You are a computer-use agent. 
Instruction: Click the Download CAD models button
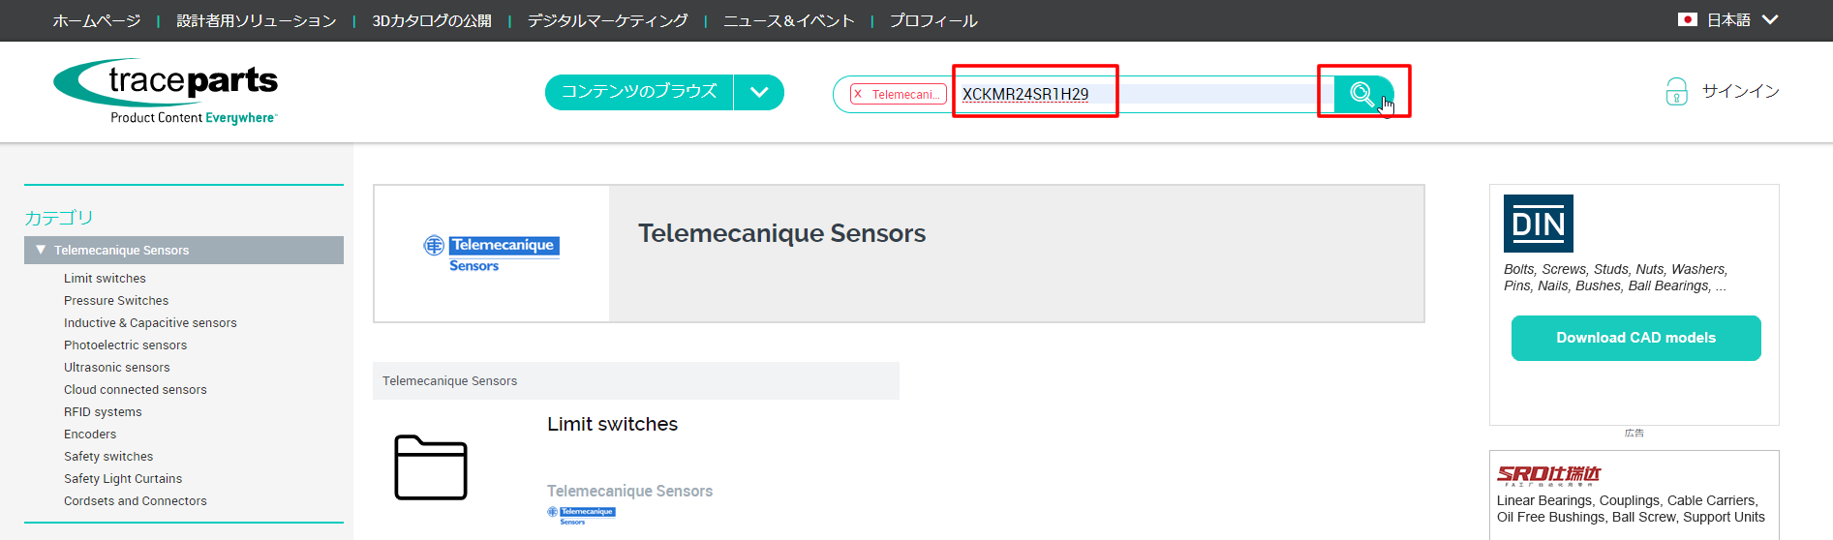coord(1635,338)
